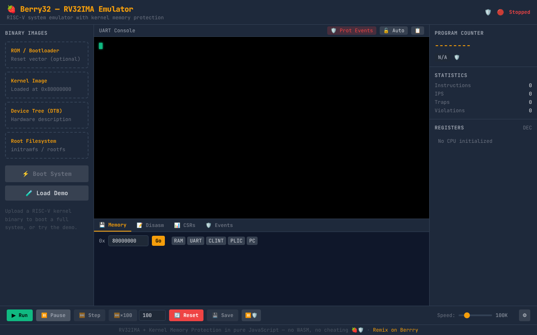Upload a ROM / Bootloader image
This screenshot has width=537, height=335.
click(47, 55)
